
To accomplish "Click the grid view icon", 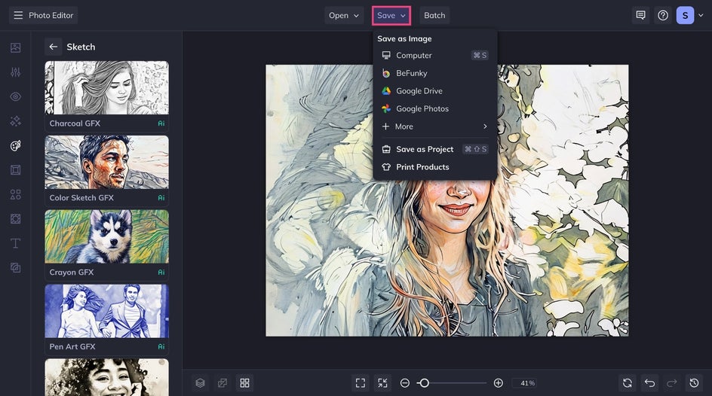I will coord(244,383).
